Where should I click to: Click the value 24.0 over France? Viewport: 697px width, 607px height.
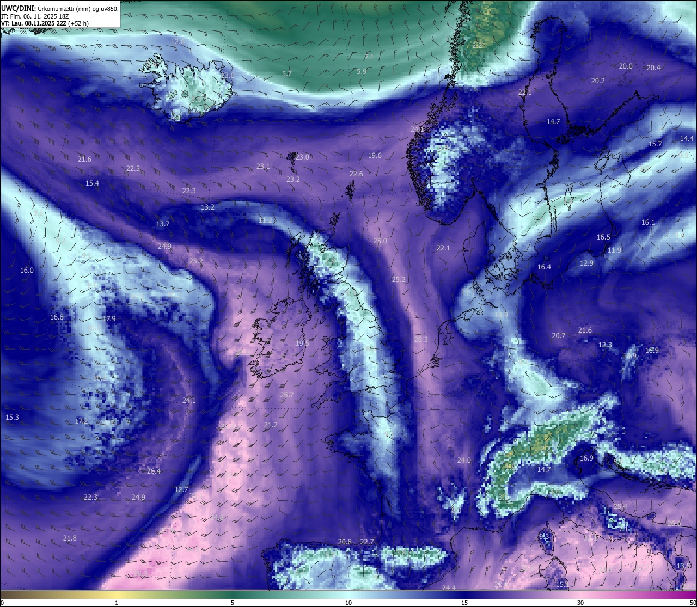(464, 461)
